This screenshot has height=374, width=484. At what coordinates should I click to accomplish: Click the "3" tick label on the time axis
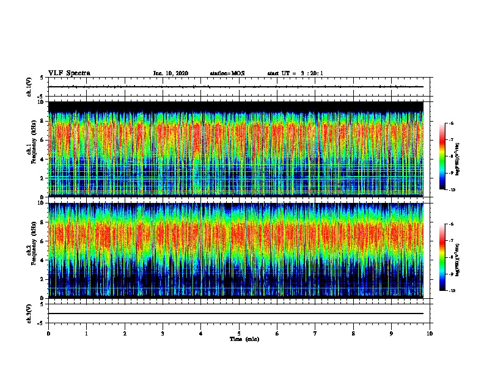(163, 334)
